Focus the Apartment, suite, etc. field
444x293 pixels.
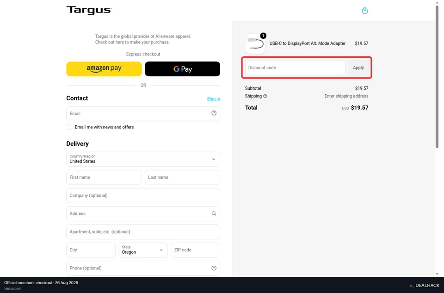click(x=143, y=232)
